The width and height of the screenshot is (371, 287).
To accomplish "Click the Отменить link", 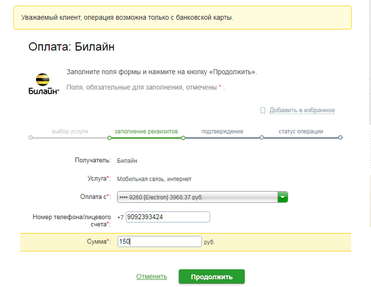I will [x=152, y=276].
